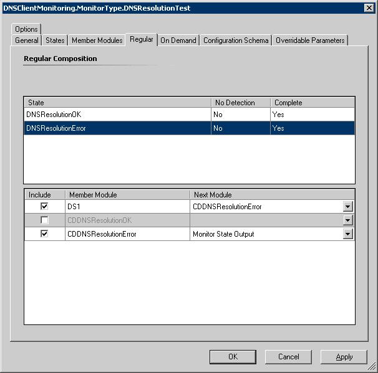Go to the Member Modules tab
378x373 pixels.
[97, 40]
